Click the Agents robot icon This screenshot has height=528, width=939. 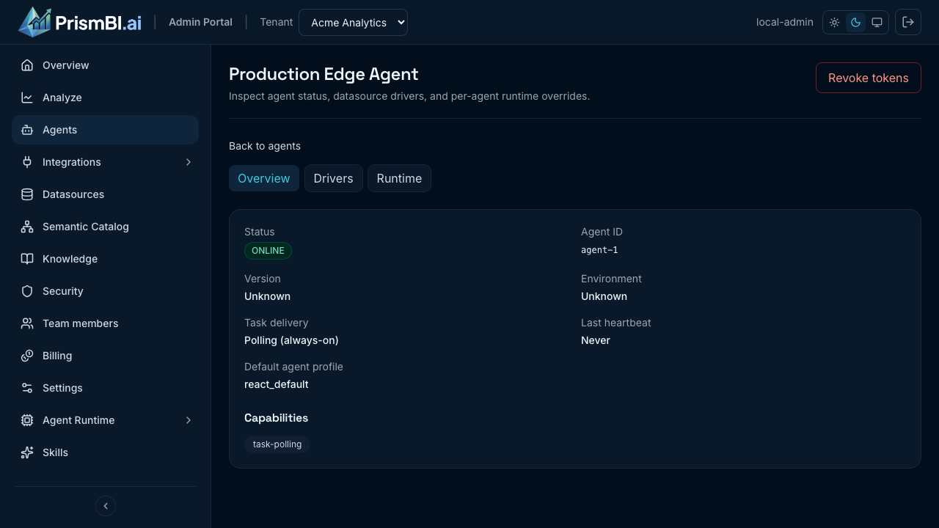coord(27,130)
